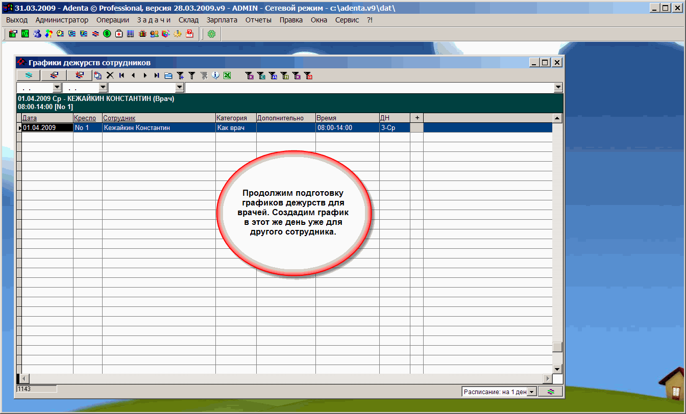The height and width of the screenshot is (414, 686).
Task: Click the green Excel export icon
Action: 227,75
